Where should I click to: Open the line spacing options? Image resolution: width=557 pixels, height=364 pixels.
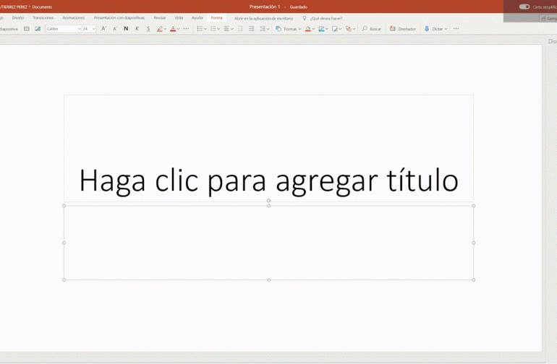point(264,29)
